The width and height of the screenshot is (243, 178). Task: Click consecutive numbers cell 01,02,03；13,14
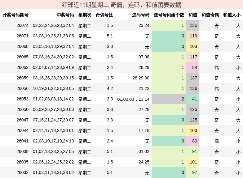tap(133, 99)
